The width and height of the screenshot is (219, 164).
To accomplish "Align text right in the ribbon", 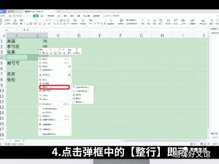I will (61, 24).
